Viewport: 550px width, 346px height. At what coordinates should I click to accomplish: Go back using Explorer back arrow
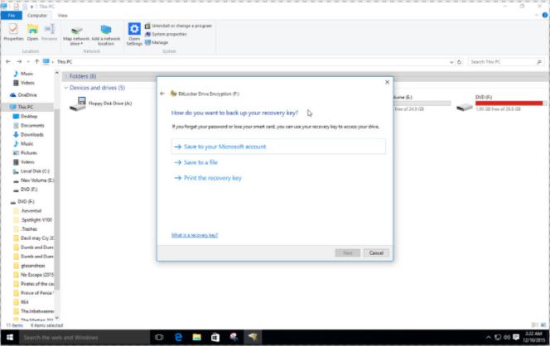tap(8, 62)
